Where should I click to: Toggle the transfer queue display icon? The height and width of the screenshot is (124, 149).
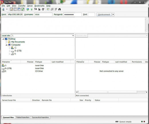coord(23,9)
